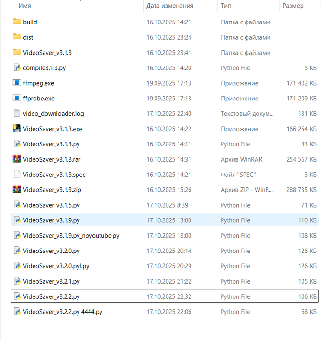Viewport: 335px width, 340px height.
Task: Select file VideoSaver_v3.2.2.py 4444.py
Action: (x=62, y=312)
